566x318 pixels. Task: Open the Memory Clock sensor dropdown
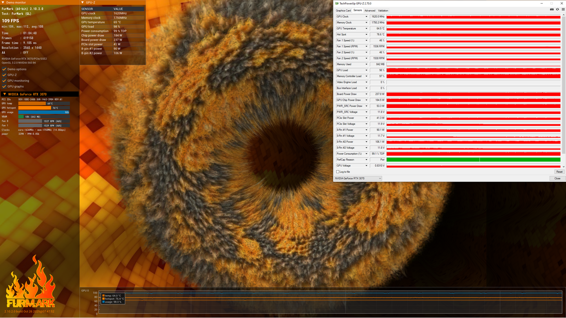[366, 23]
